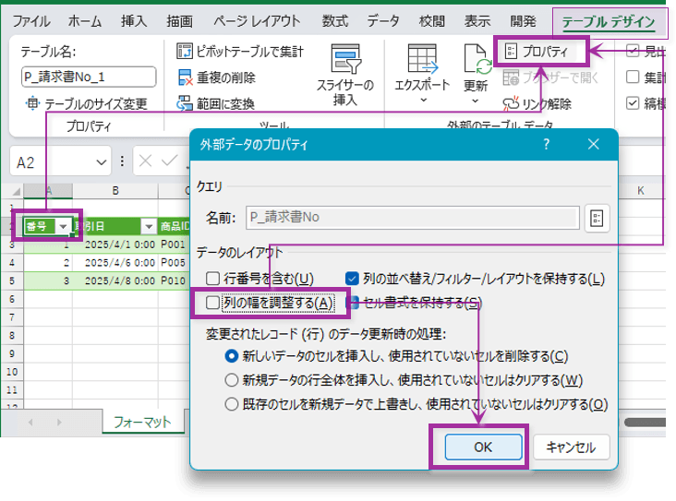Click the query name field P_請求書No
676x501 pixels.
click(x=413, y=217)
